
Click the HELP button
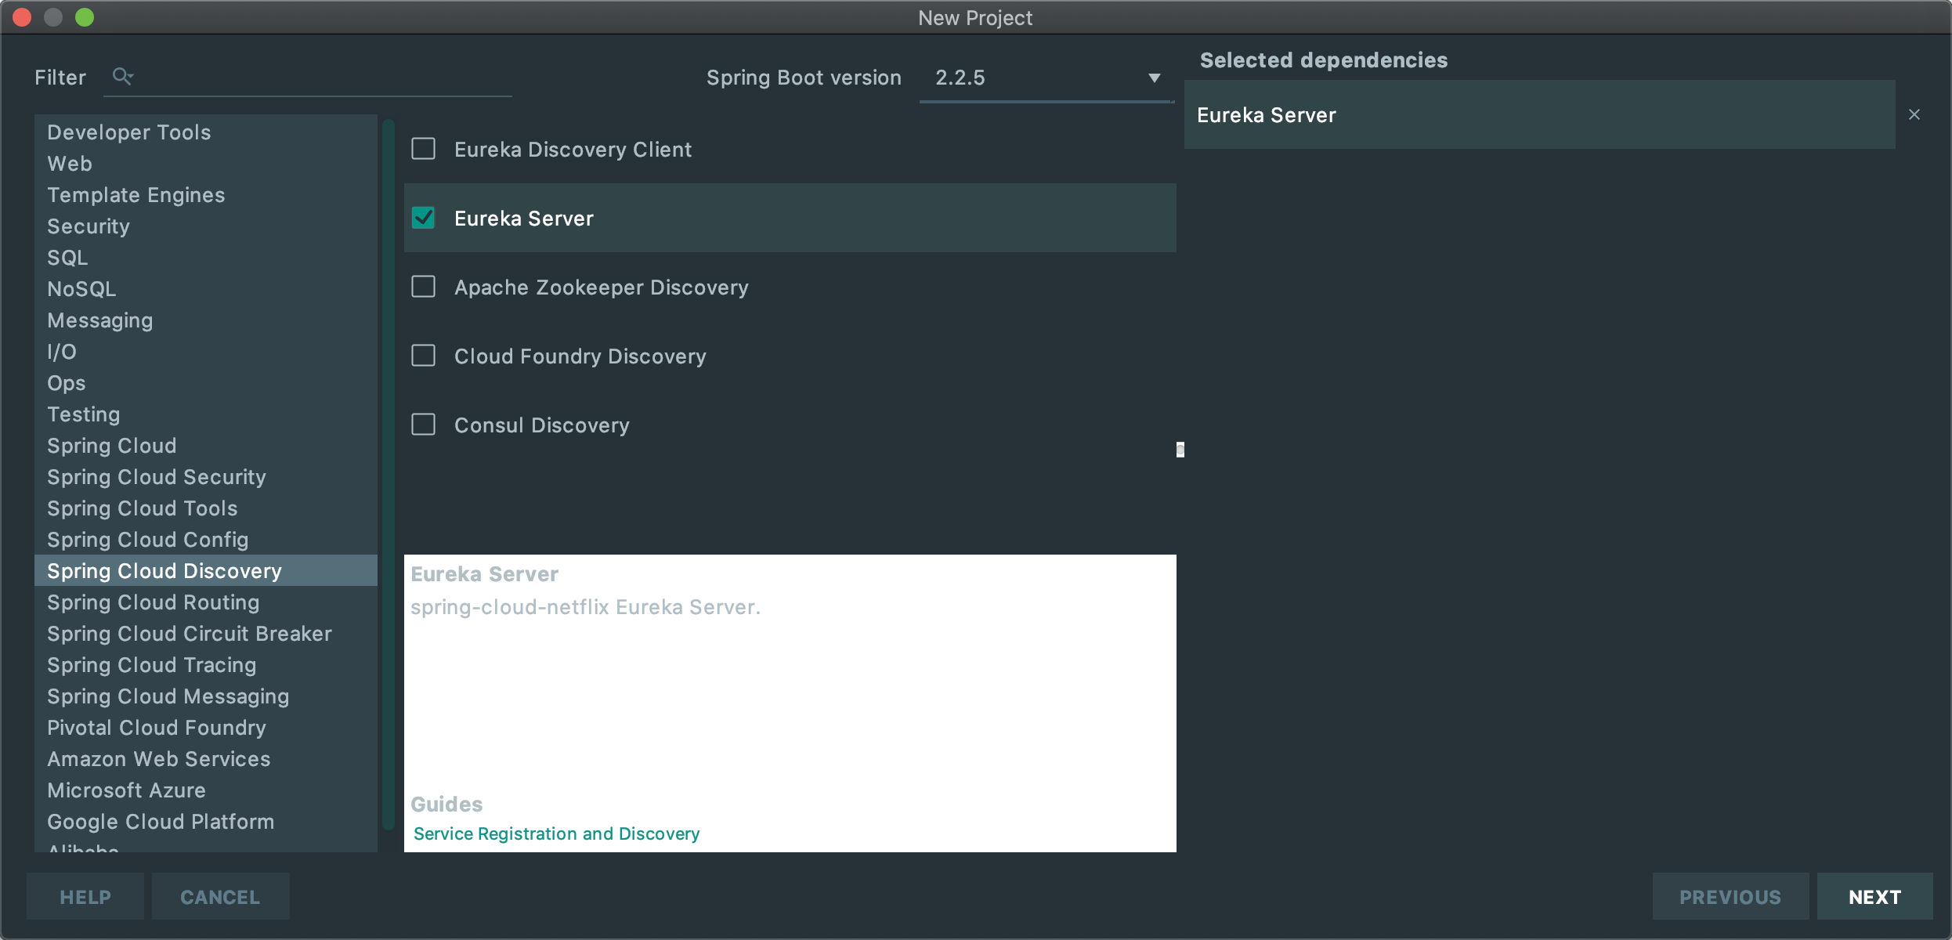(x=85, y=897)
